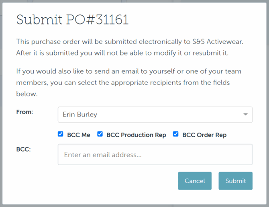Toggle the BCC Production Rep checkbox

tap(100, 134)
